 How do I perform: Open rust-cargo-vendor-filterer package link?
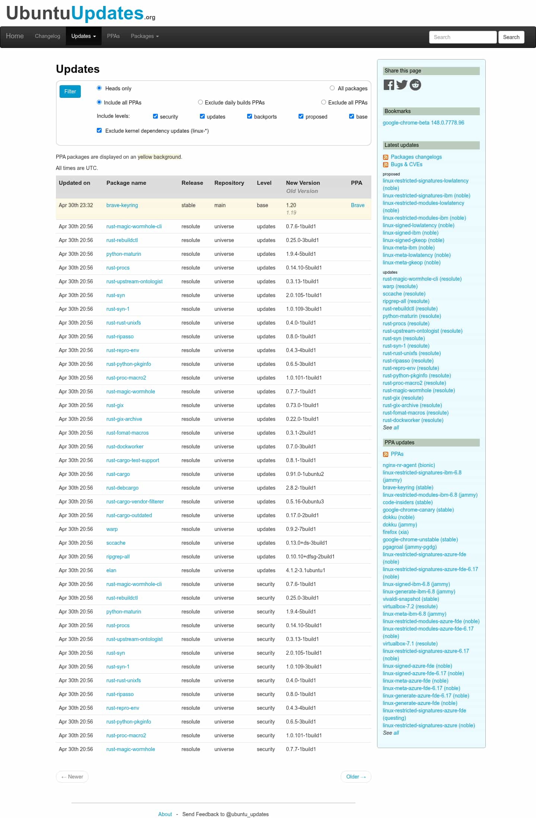(x=135, y=502)
